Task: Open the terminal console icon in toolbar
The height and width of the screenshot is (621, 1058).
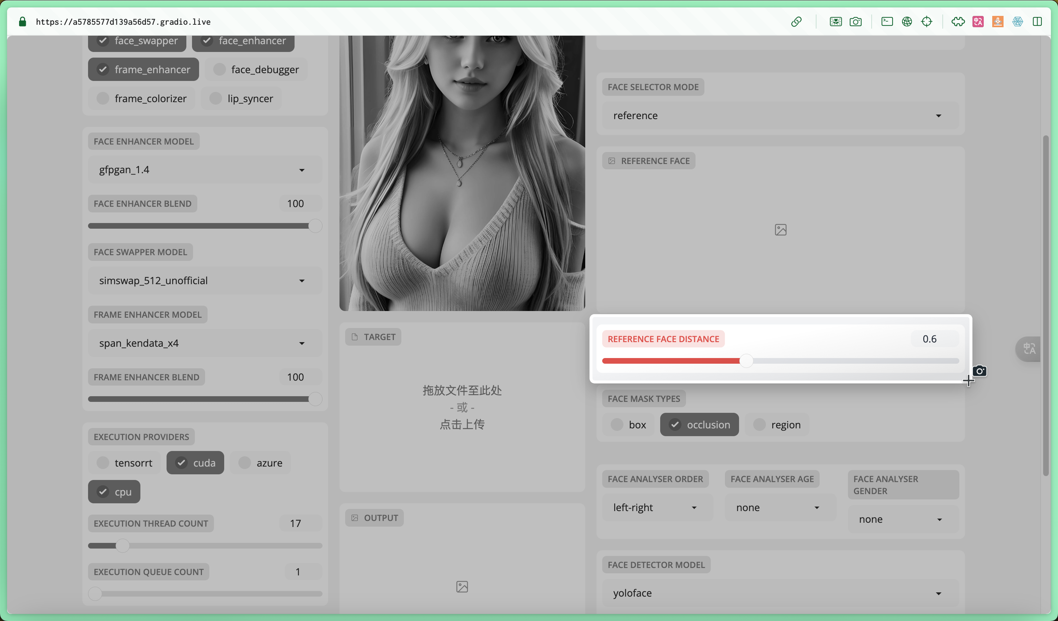Action: click(x=887, y=22)
